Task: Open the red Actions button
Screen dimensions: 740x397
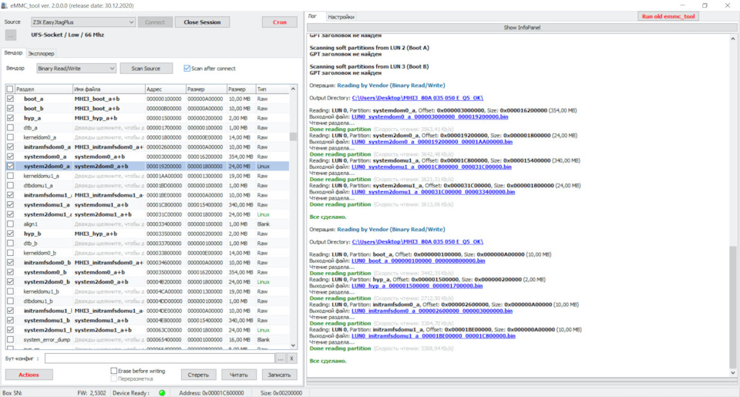Action: pos(29,375)
